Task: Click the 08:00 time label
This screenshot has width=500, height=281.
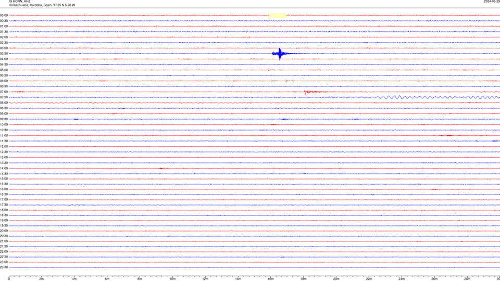Action: tap(4, 103)
